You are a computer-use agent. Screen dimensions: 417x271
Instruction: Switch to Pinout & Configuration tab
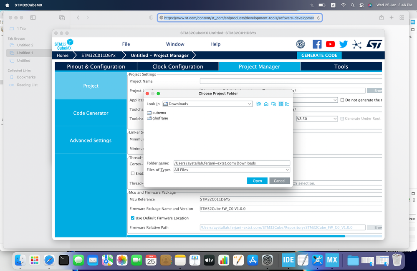[96, 66]
